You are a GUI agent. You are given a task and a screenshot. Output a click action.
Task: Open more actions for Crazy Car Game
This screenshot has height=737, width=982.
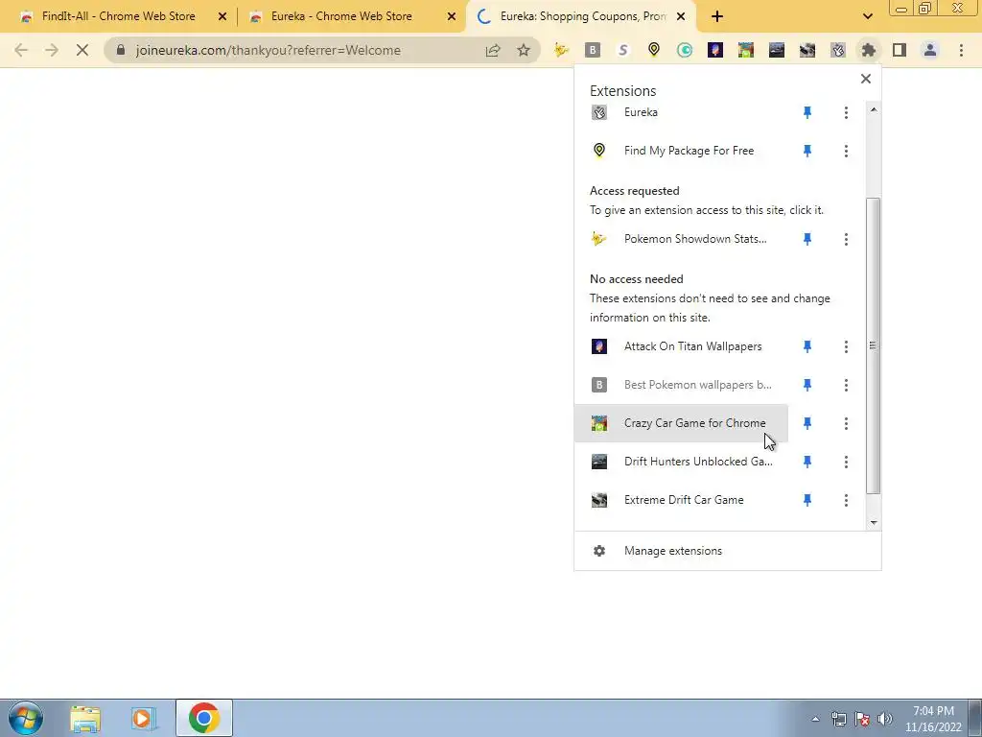click(x=846, y=423)
